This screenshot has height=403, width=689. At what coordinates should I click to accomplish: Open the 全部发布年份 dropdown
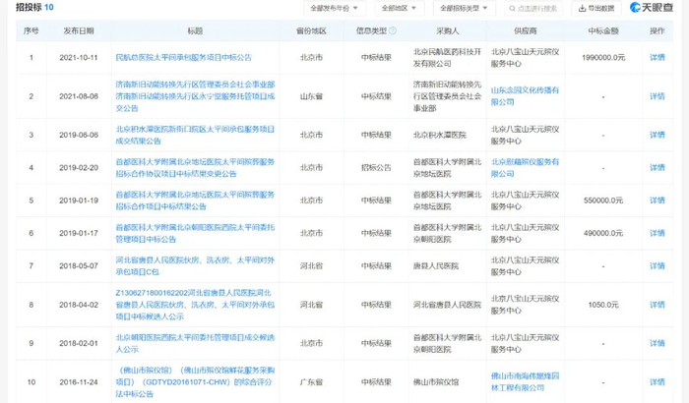[335, 8]
